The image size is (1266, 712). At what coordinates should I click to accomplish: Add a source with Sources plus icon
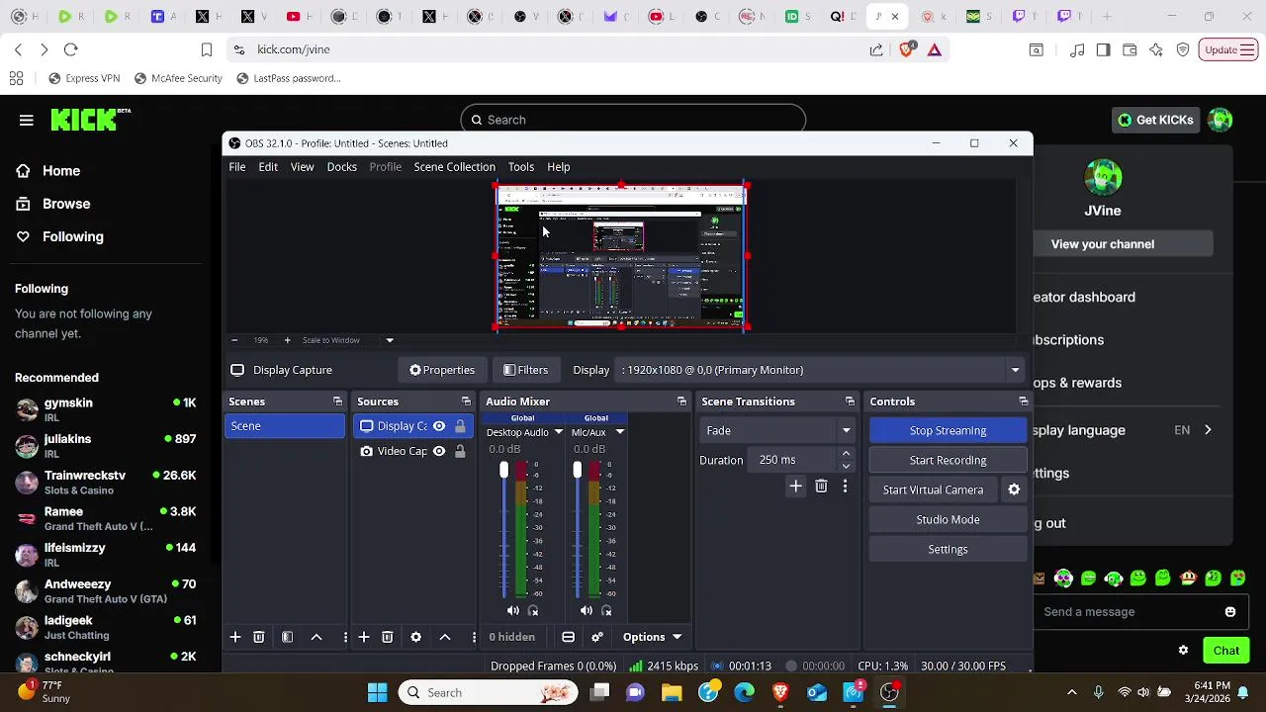click(x=364, y=637)
